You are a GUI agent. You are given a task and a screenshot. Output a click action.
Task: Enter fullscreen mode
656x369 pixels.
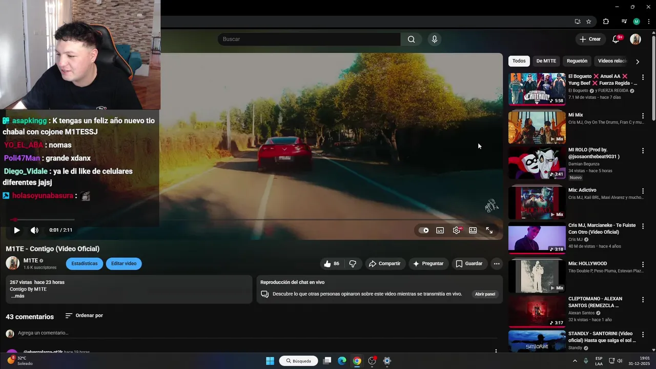point(489,231)
